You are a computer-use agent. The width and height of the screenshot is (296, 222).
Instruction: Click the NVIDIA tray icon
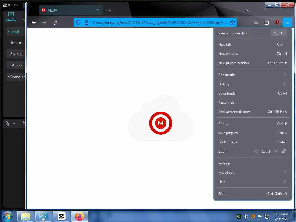(x=239, y=216)
